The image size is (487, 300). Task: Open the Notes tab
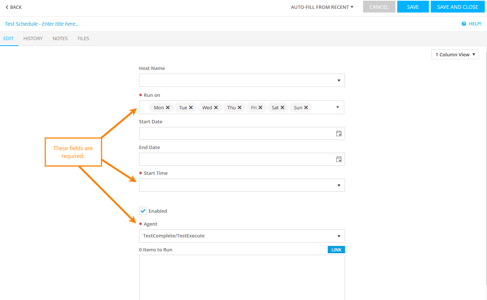pyautogui.click(x=60, y=38)
